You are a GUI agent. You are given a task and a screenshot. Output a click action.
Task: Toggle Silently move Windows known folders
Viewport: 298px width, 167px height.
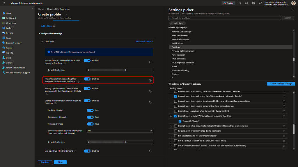coord(87,101)
